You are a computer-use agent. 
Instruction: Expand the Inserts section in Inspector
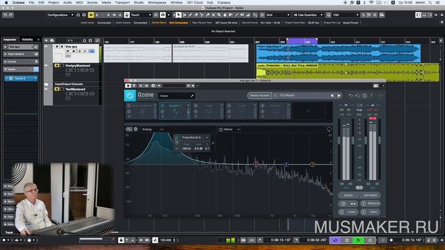21,69
